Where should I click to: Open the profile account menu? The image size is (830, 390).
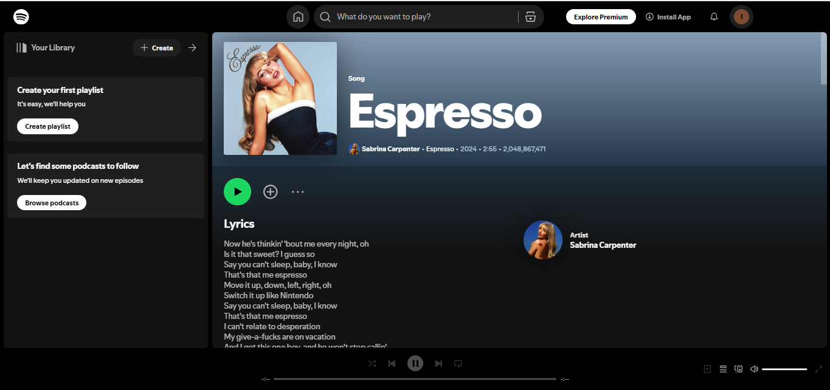pos(741,16)
